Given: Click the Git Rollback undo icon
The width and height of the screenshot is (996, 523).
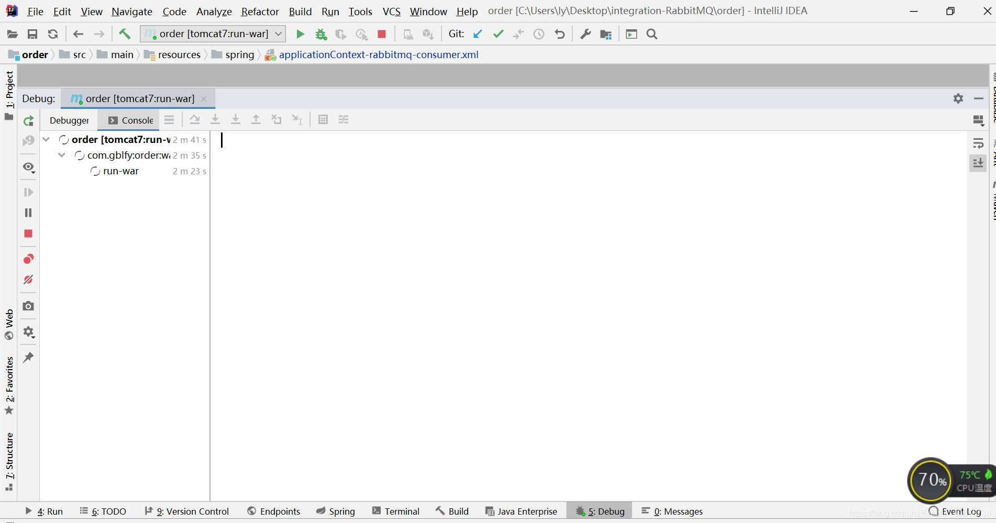Looking at the screenshot, I should coord(560,34).
